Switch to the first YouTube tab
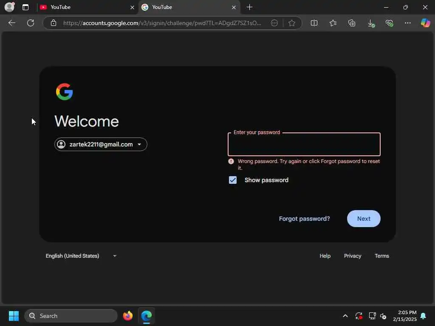The width and height of the screenshot is (435, 326). (x=88, y=7)
